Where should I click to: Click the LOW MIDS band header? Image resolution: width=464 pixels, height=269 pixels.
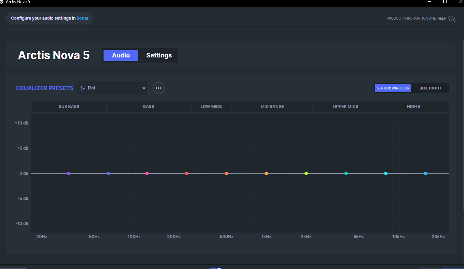[x=211, y=107]
